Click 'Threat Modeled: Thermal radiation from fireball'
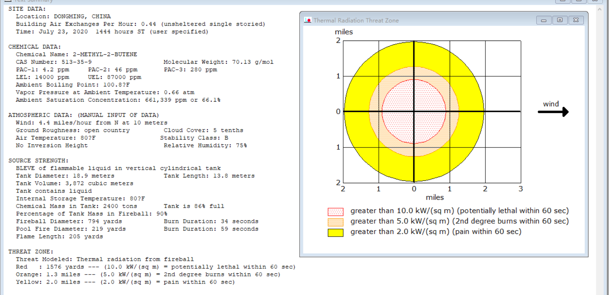This screenshot has height=295, width=609. pyautogui.click(x=105, y=259)
